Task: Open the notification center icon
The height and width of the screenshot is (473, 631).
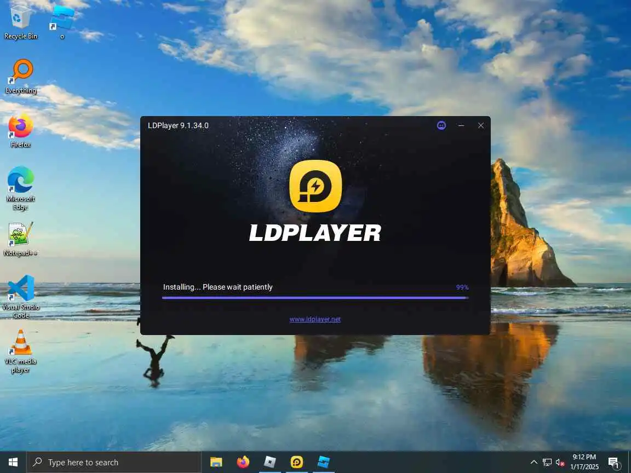Action: pyautogui.click(x=613, y=462)
